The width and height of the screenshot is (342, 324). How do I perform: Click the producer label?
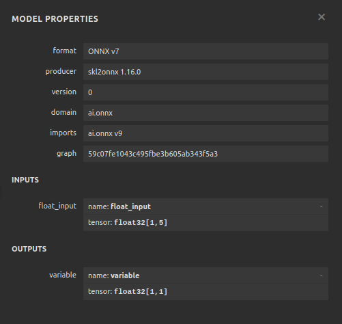[61, 72]
